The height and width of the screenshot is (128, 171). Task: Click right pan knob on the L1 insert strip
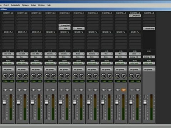pos(138,76)
